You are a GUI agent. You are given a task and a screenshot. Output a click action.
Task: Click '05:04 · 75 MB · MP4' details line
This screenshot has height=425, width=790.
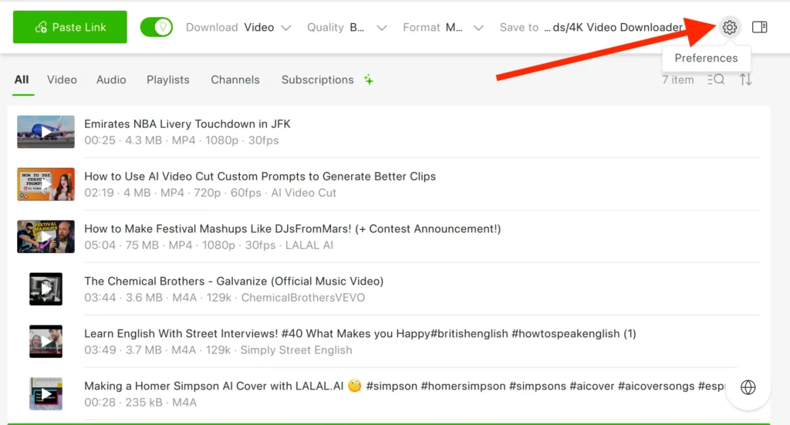208,245
